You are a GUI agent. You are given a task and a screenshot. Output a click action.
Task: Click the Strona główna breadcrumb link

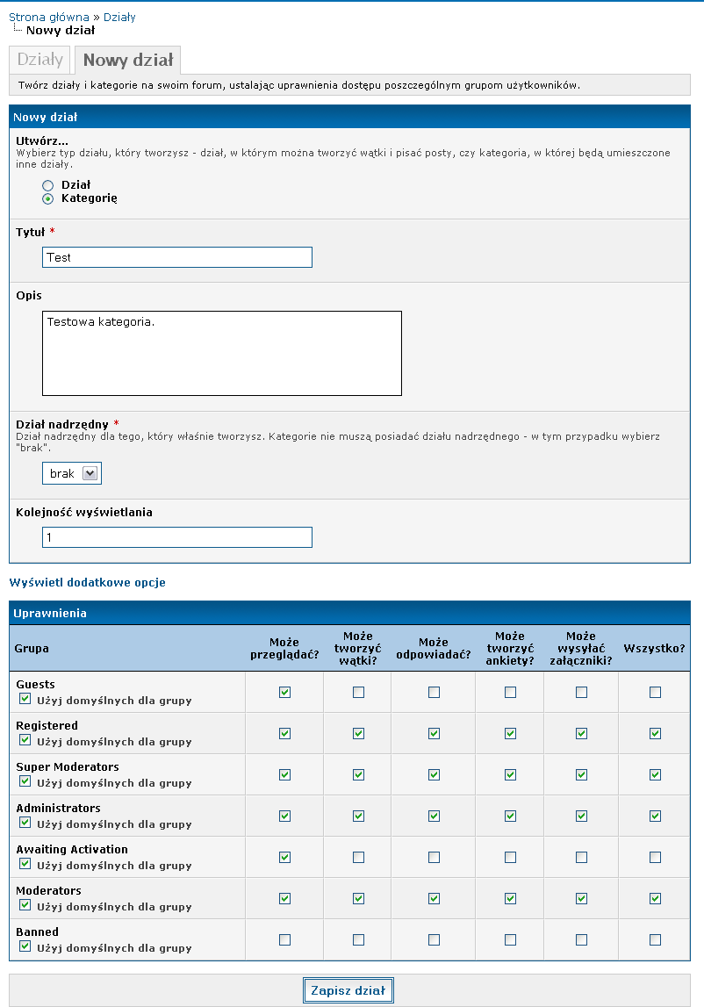(49, 18)
